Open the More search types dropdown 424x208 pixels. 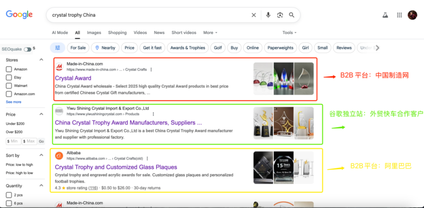pyautogui.click(x=210, y=33)
